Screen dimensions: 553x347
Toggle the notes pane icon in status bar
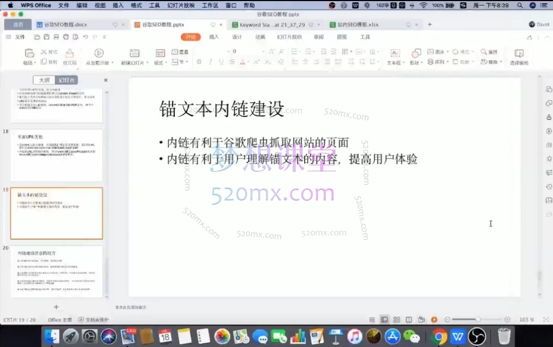(x=372, y=319)
